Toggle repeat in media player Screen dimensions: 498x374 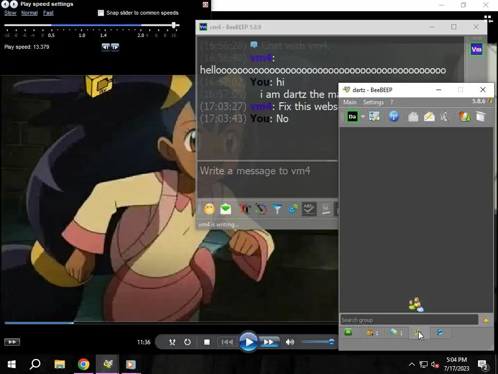pyautogui.click(x=187, y=342)
